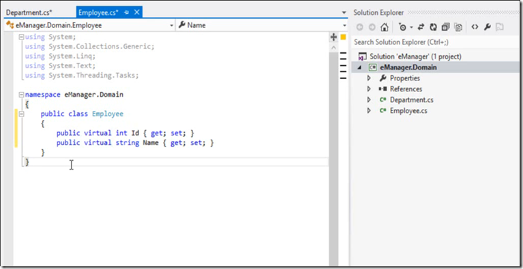Select References item in Solution Explorer
Image resolution: width=523 pixels, height=269 pixels.
(x=406, y=89)
